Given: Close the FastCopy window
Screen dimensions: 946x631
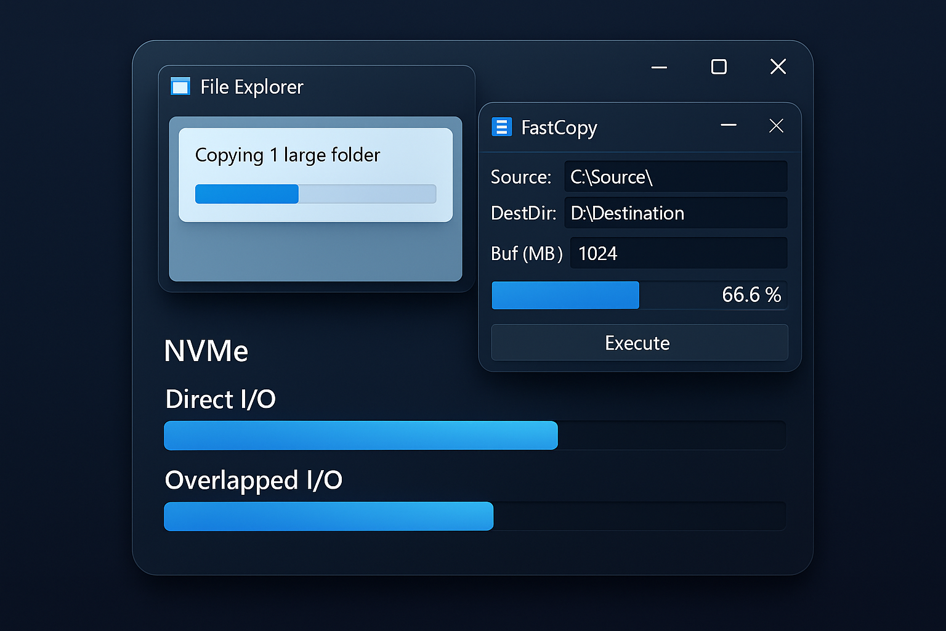Looking at the screenshot, I should coord(776,126).
